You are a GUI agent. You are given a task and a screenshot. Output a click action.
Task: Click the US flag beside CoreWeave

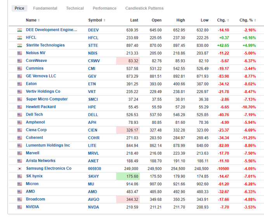point(20,61)
